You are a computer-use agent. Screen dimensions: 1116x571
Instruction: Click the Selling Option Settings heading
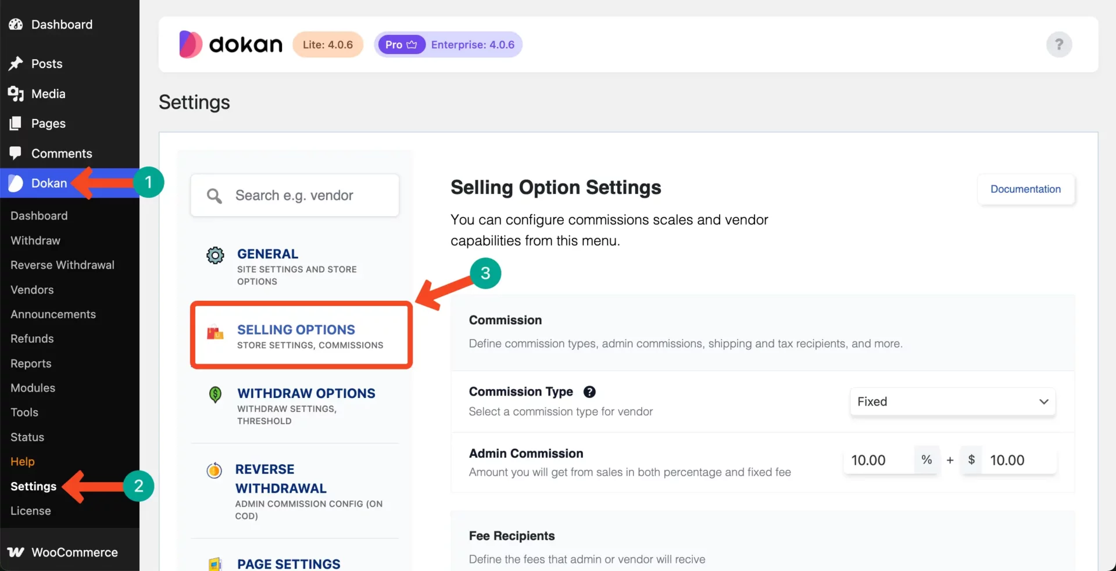pyautogui.click(x=556, y=188)
